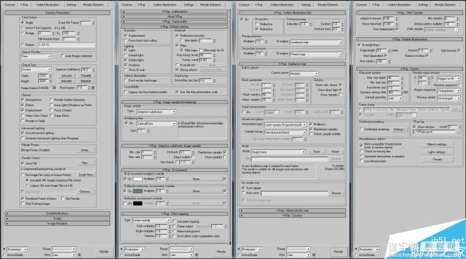Toggle the Pixel Aspect lock icon
This screenshot has height=259, width=466.
(93, 88)
